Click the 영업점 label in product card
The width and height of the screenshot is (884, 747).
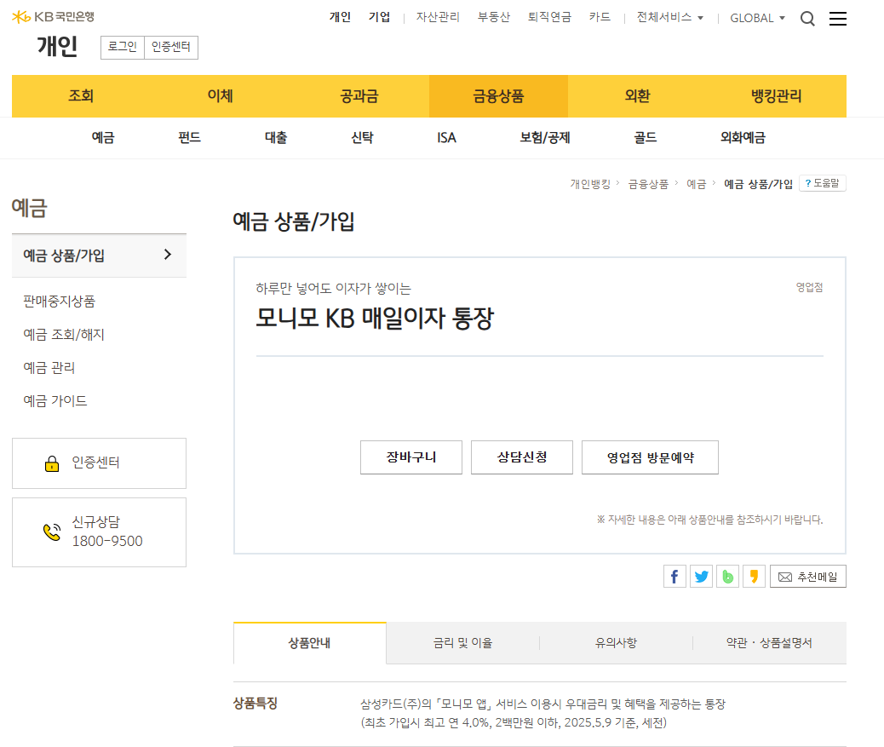click(809, 288)
